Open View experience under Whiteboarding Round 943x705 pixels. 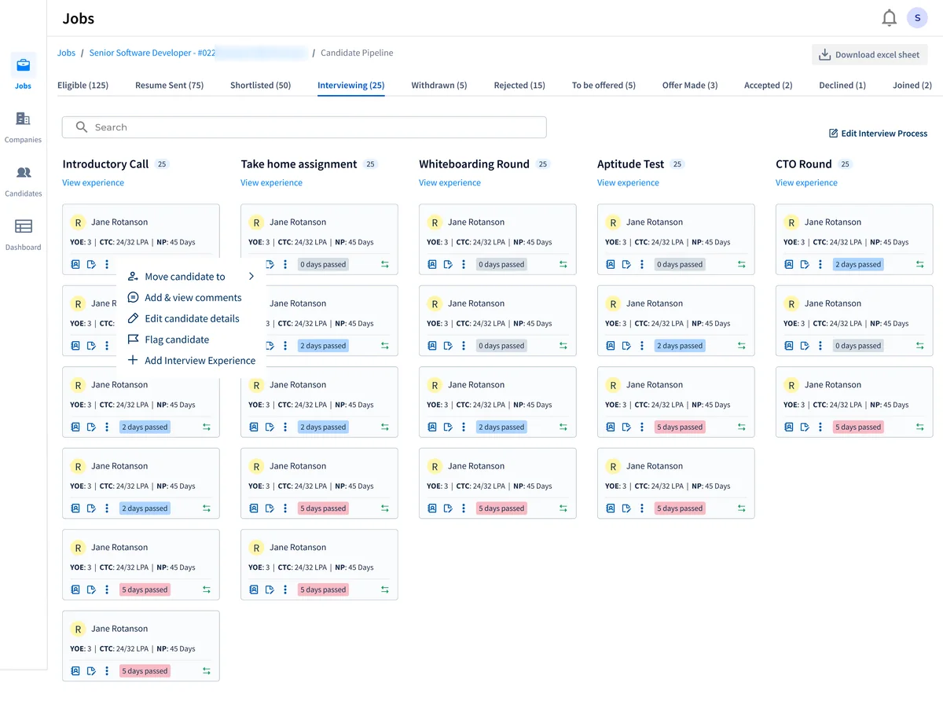(450, 182)
